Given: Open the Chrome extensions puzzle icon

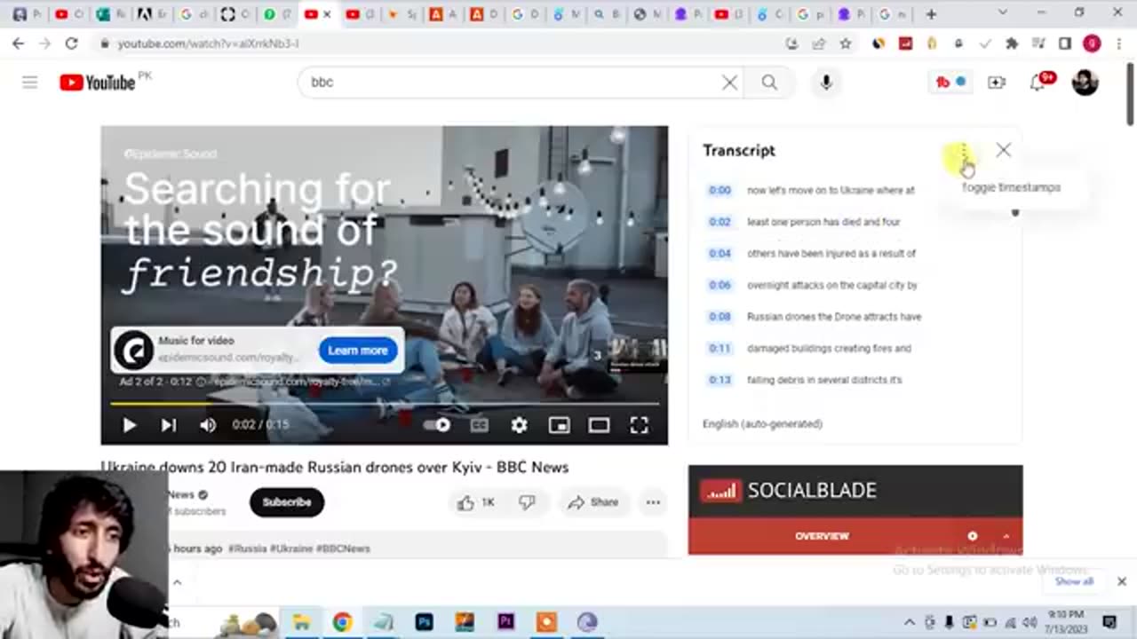Looking at the screenshot, I should tap(1011, 43).
